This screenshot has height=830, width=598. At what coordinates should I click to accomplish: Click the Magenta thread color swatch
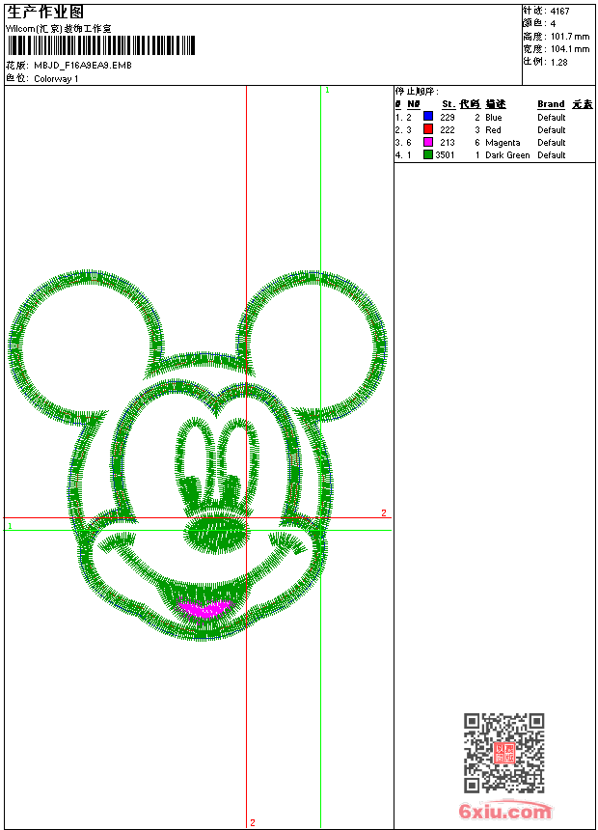point(428,142)
